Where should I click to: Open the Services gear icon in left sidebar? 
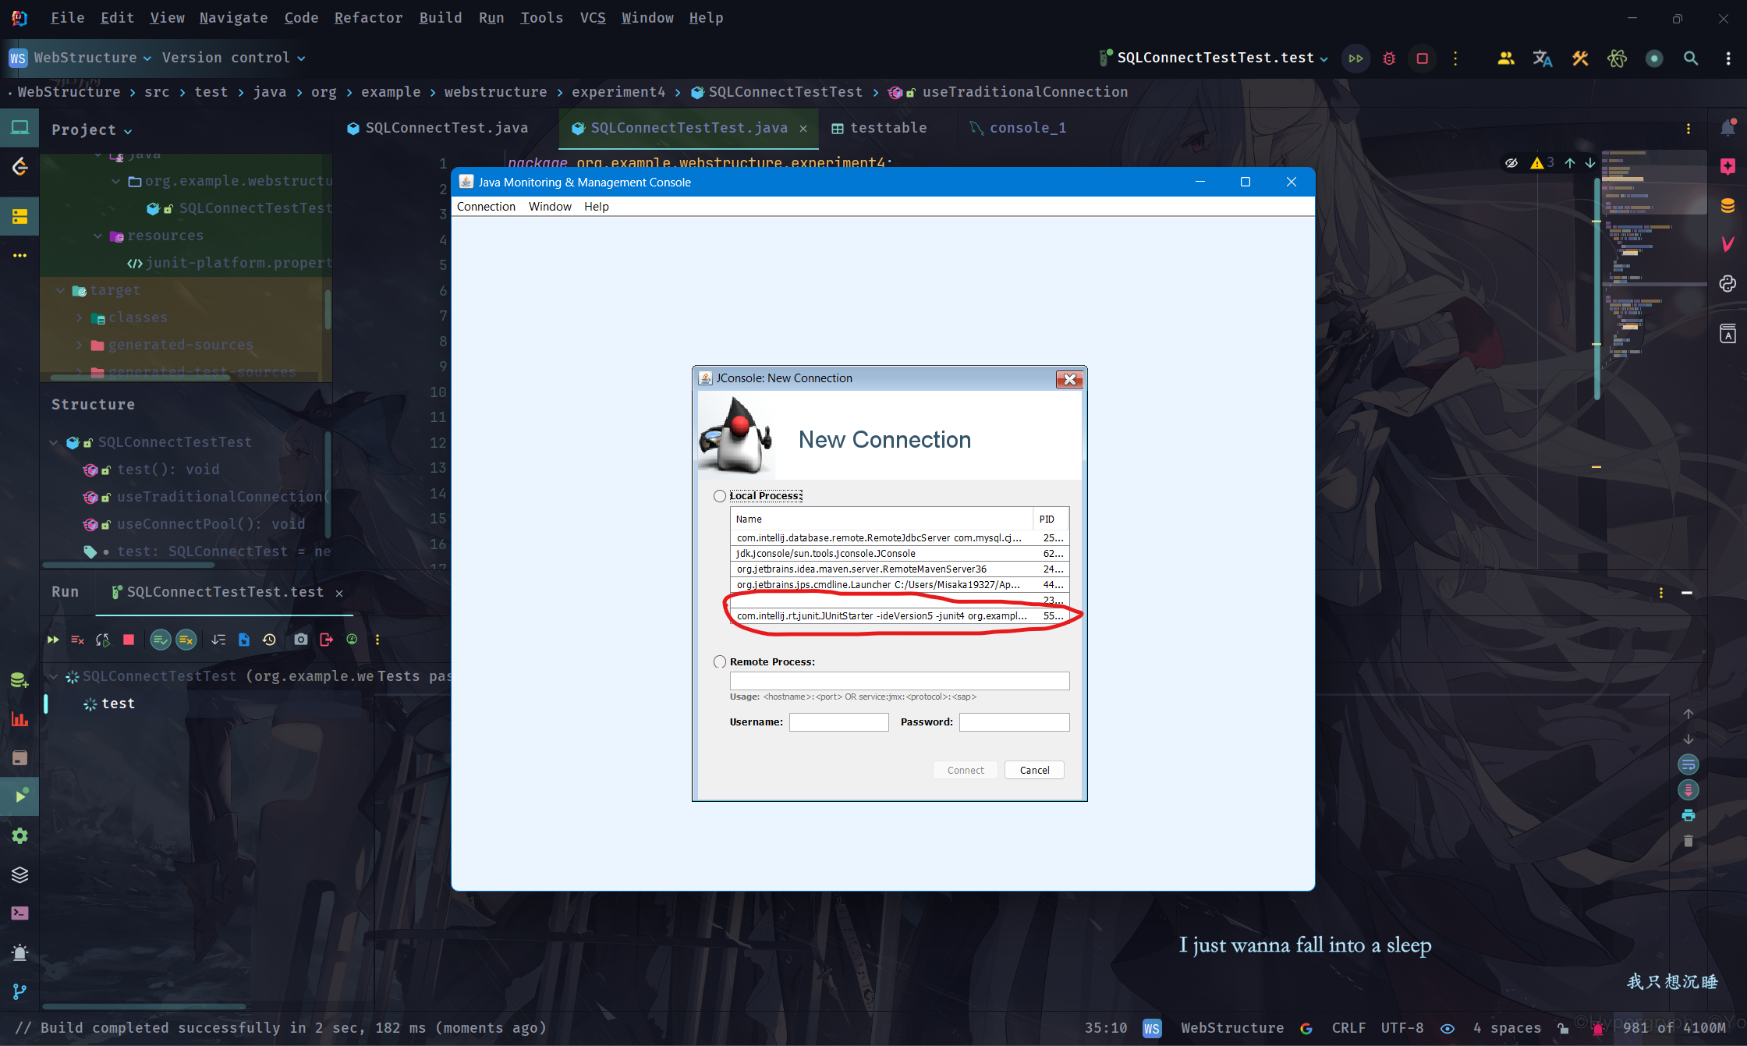19,835
